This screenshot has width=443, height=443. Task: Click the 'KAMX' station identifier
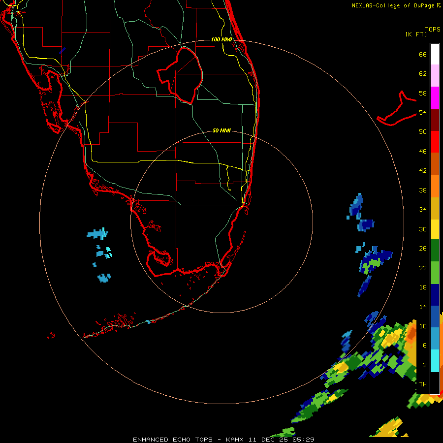click(235, 440)
